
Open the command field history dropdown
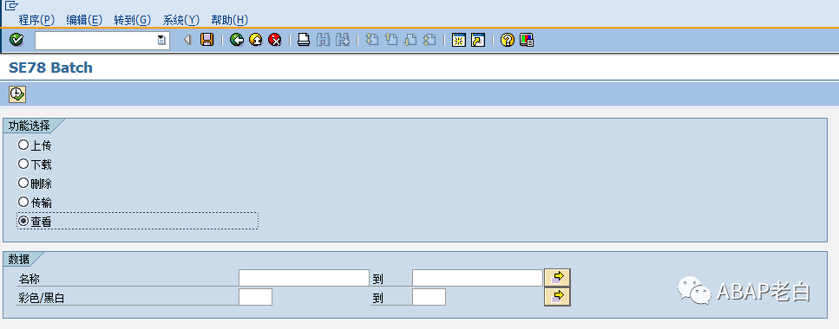click(x=161, y=41)
